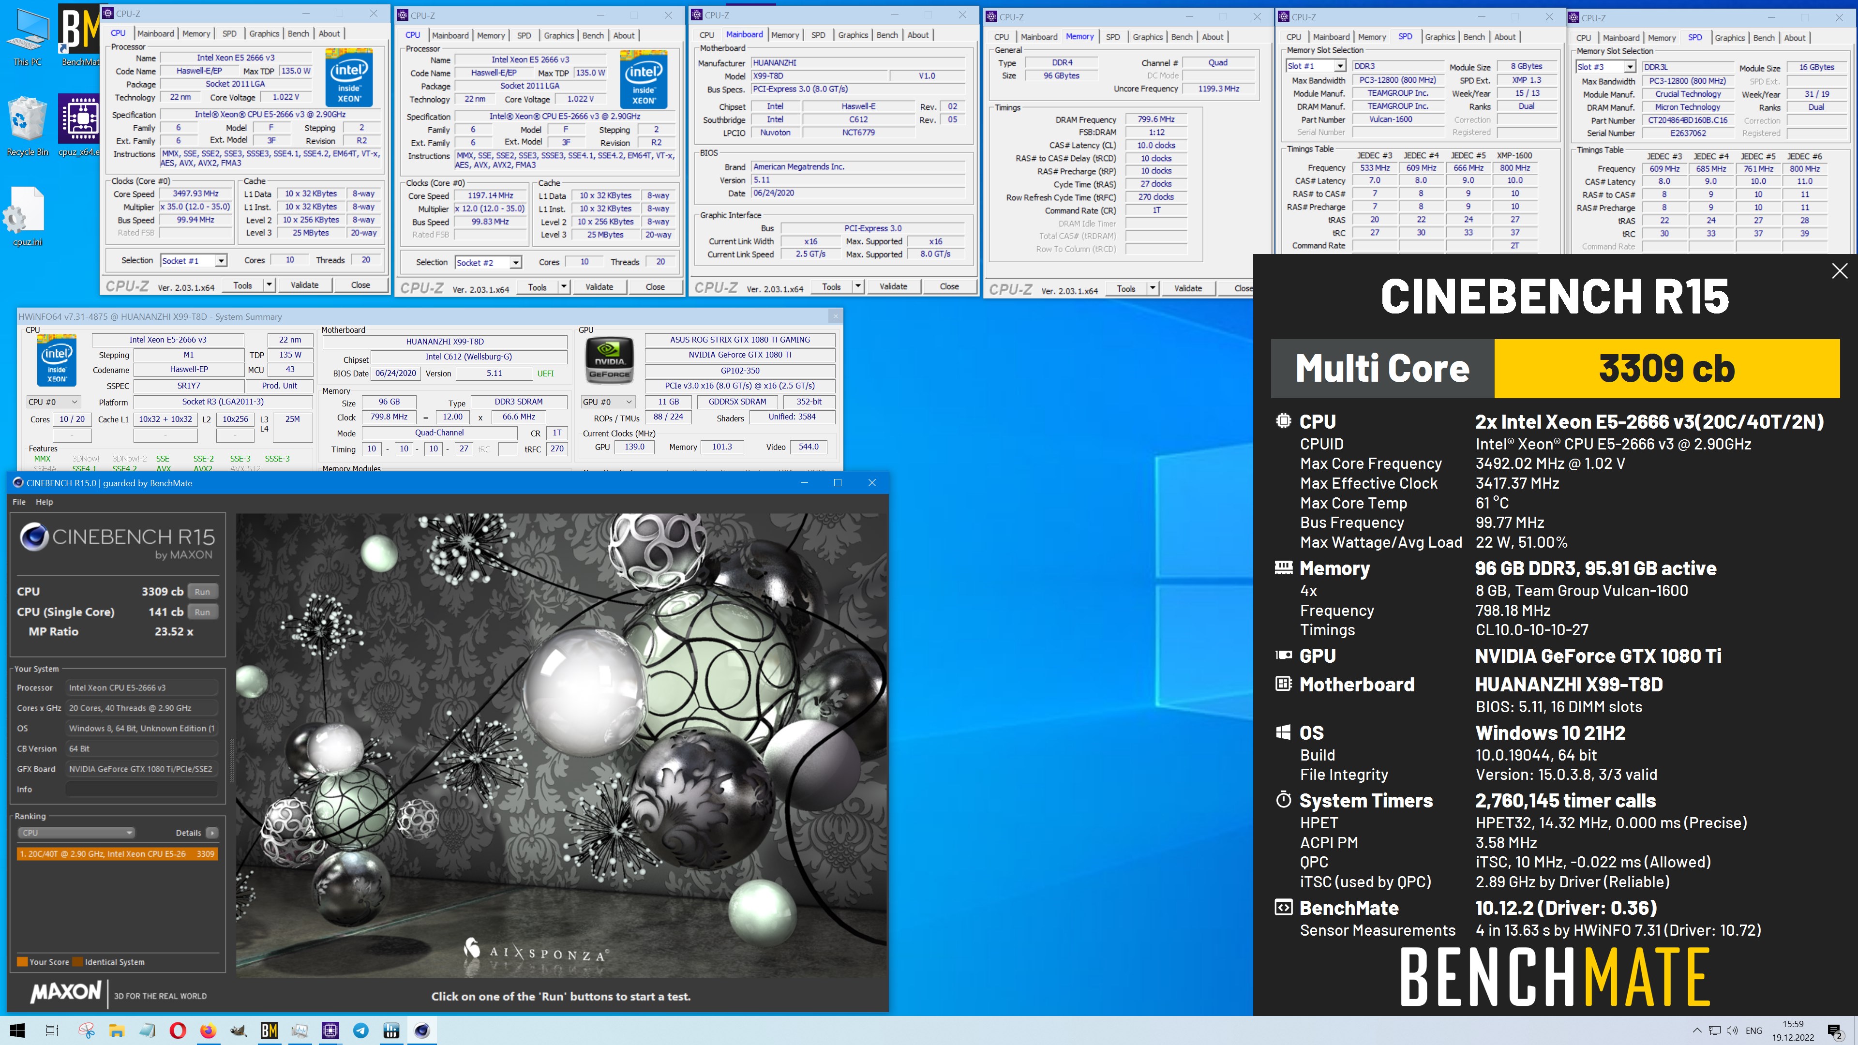Screen dimensions: 1858x1045
Task: Open the GPU #0 selector in HWiNFO
Action: tap(608, 402)
